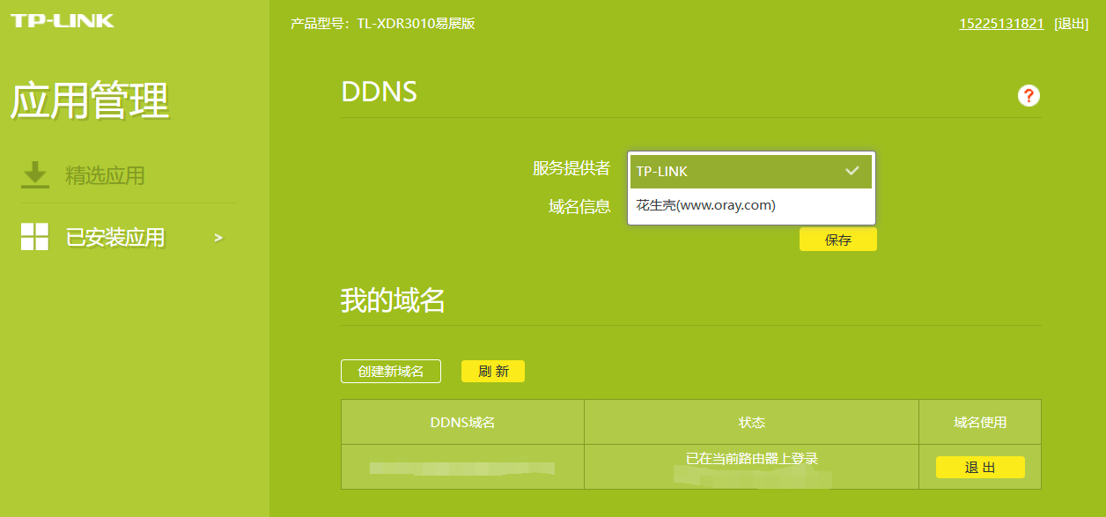Click the grid icon beside 已安装应用
1106x517 pixels.
(35, 237)
